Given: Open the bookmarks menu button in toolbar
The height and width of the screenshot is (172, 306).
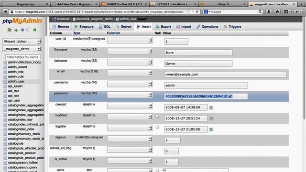Looking at the screenshot, I should click(x=287, y=11).
